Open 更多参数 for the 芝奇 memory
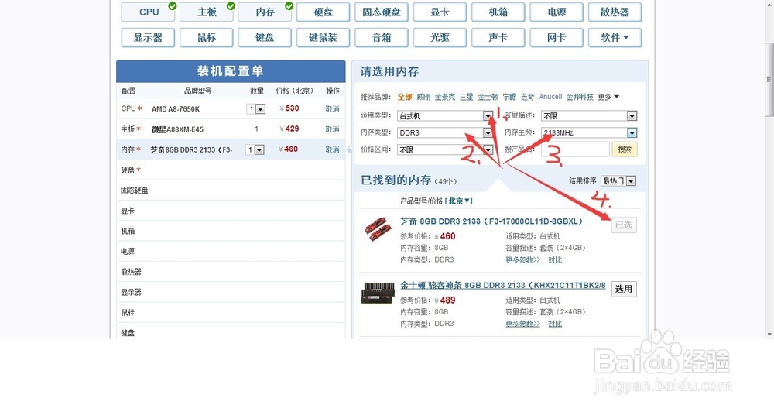Image resolution: width=774 pixels, height=412 pixels. click(x=522, y=260)
